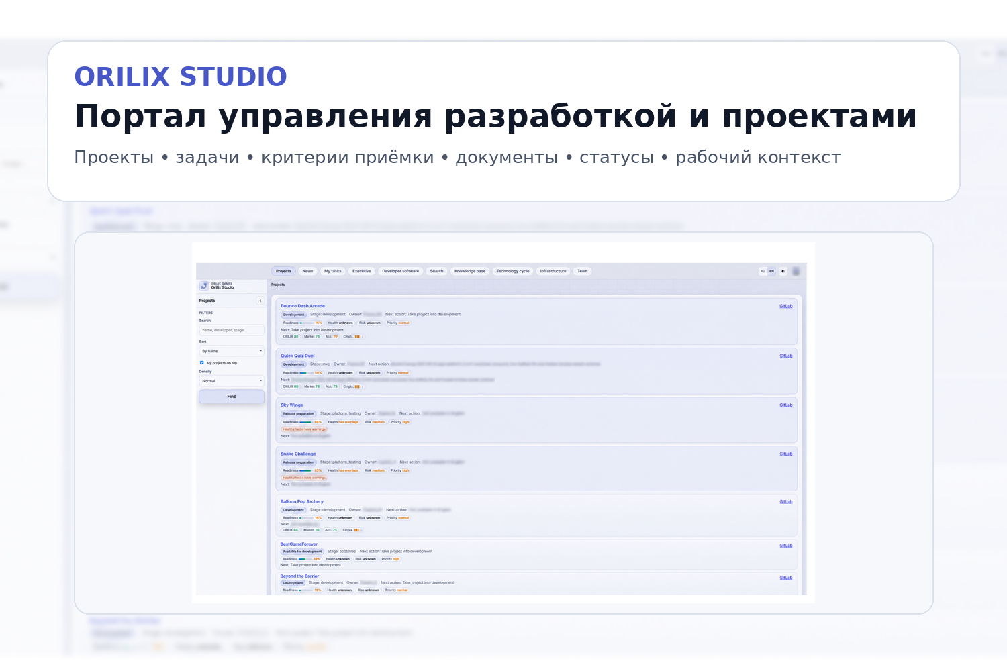1007x671 pixels.
Task: Open GitLab link for Balloon Pop Archery
Action: click(786, 501)
